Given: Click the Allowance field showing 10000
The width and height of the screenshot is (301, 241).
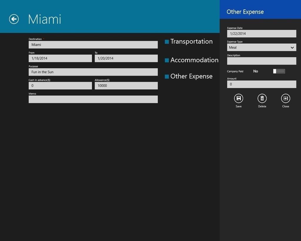Looking at the screenshot, I should point(126,86).
